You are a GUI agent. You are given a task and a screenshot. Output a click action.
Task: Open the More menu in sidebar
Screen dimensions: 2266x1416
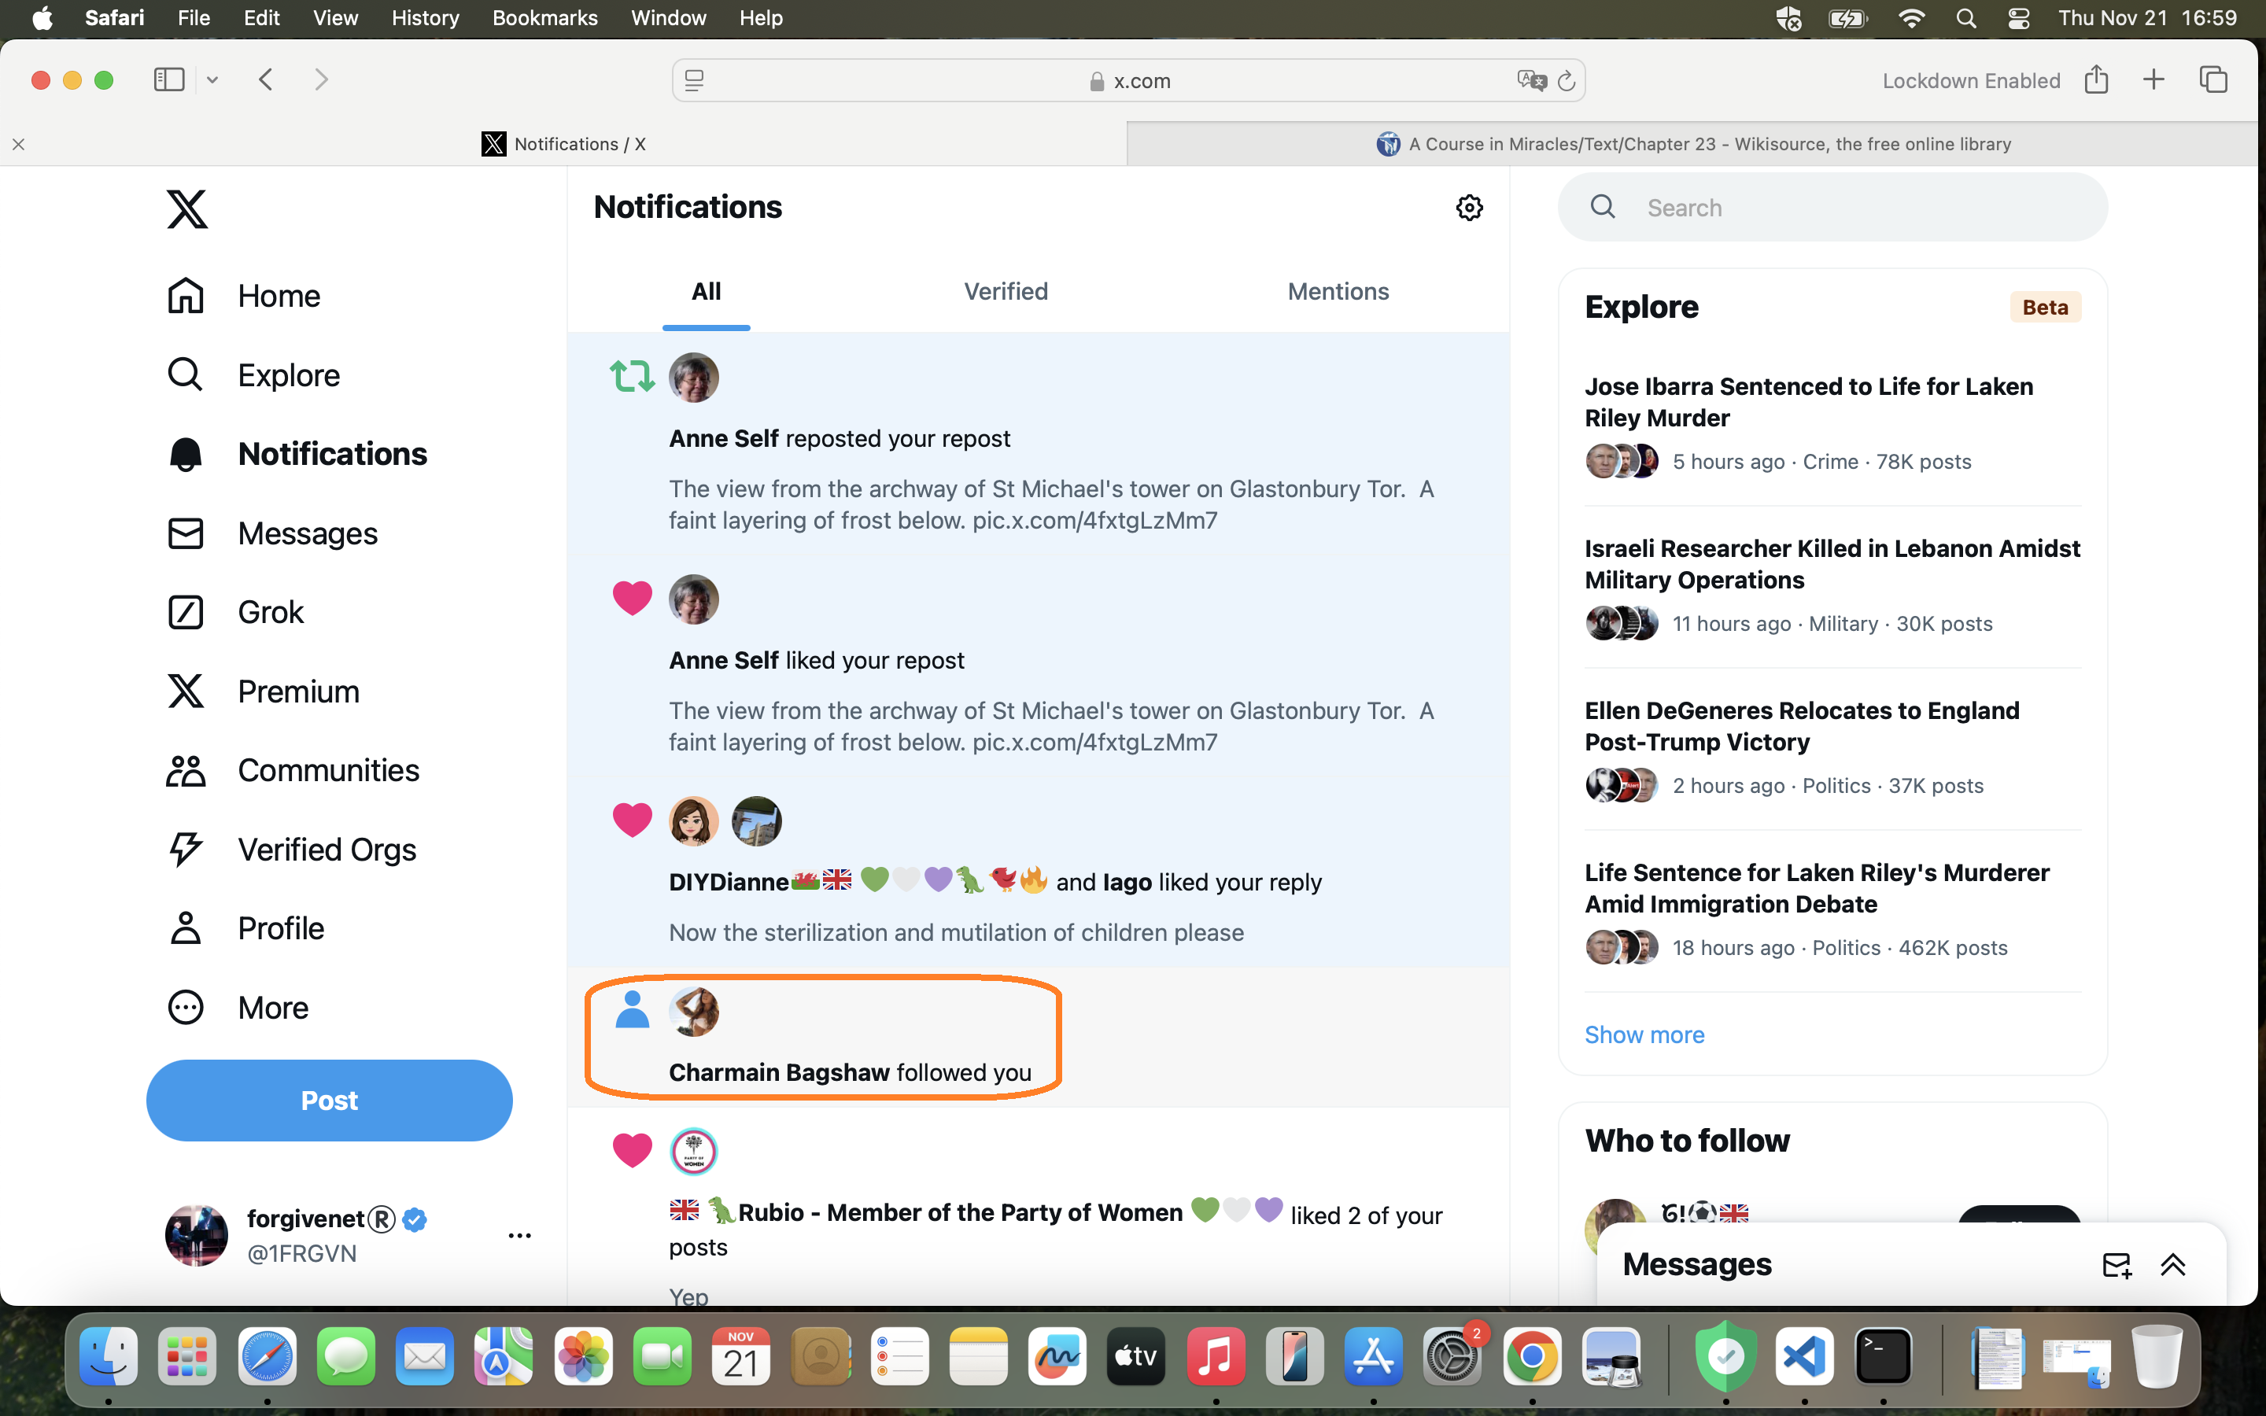pyautogui.click(x=237, y=1008)
